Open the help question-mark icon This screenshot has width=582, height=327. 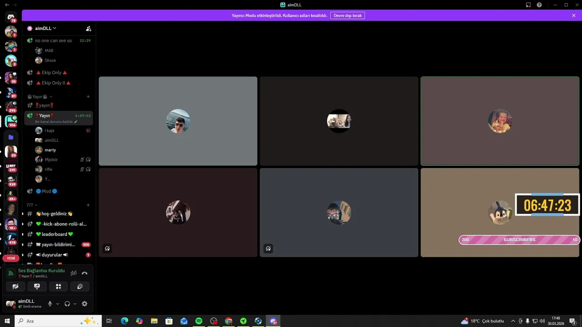point(539,5)
